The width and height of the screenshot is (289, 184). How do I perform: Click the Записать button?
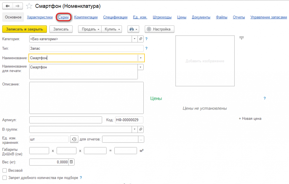(61, 29)
